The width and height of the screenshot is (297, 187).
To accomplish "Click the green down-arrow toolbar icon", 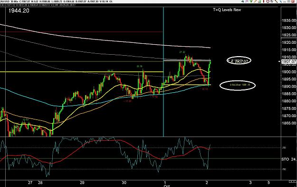I will pos(251,1).
